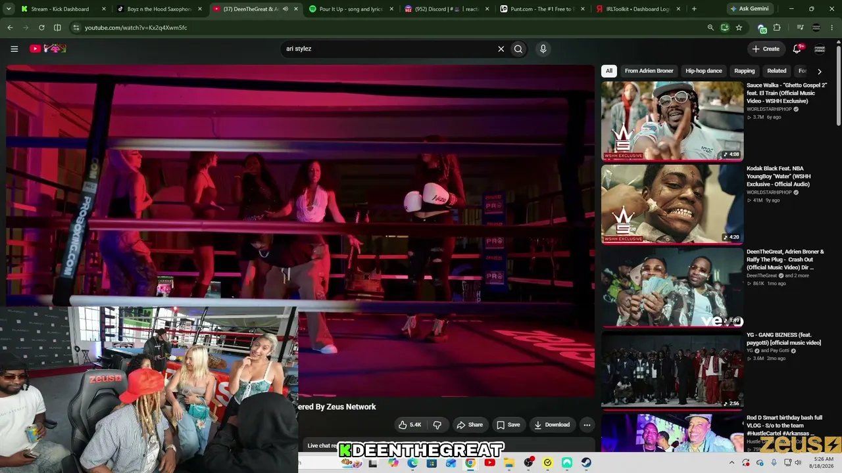Screen dimensions: 842x473
Task: Open the YouTube notifications bell
Action: point(797,49)
